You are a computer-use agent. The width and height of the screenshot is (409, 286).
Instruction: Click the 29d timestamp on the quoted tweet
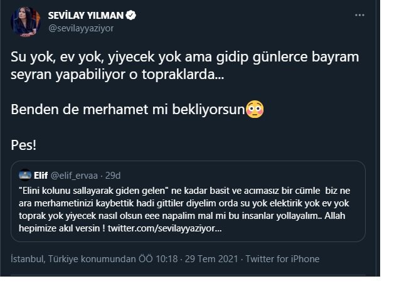click(113, 176)
